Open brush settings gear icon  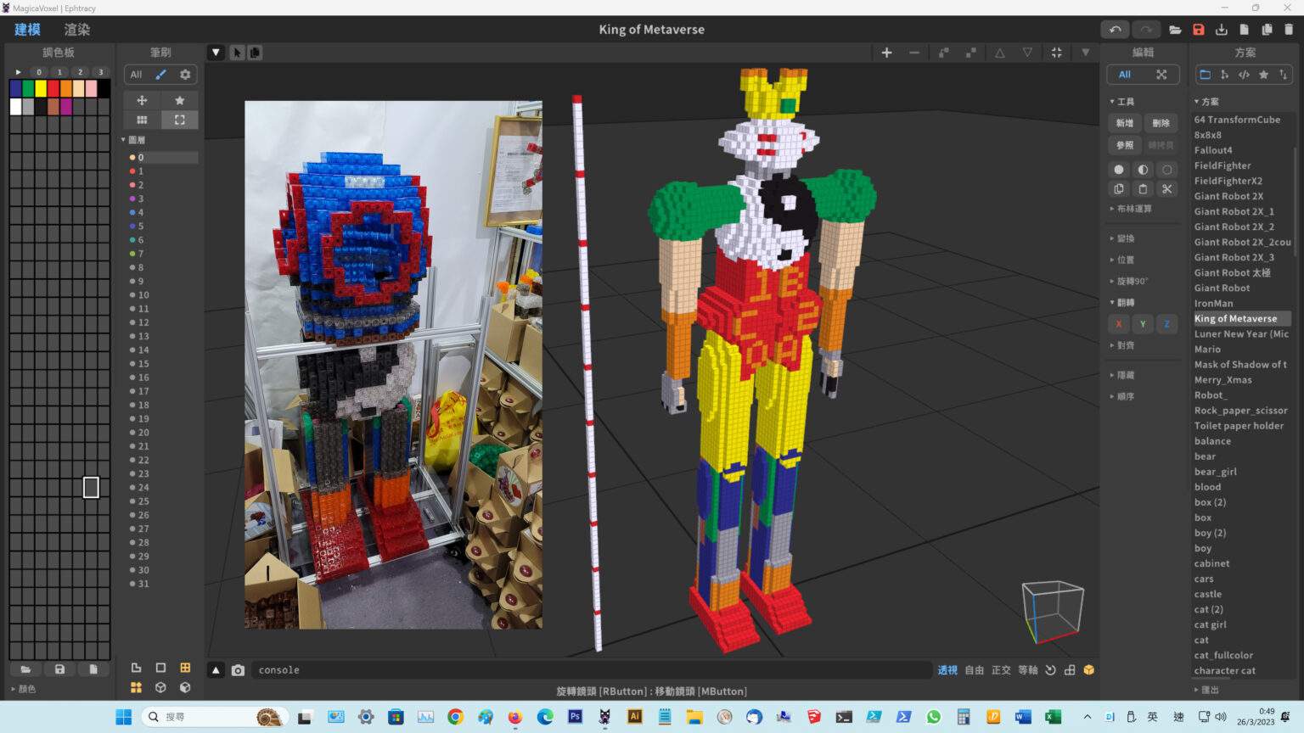tap(185, 75)
